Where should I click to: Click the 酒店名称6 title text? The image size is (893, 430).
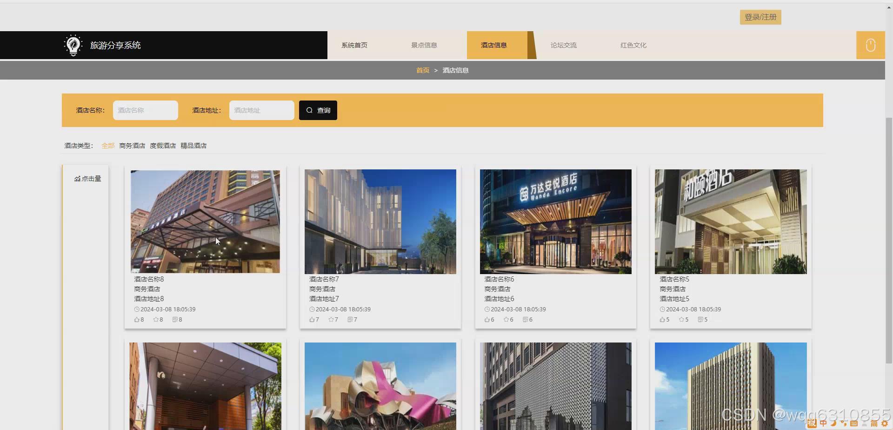coord(499,279)
